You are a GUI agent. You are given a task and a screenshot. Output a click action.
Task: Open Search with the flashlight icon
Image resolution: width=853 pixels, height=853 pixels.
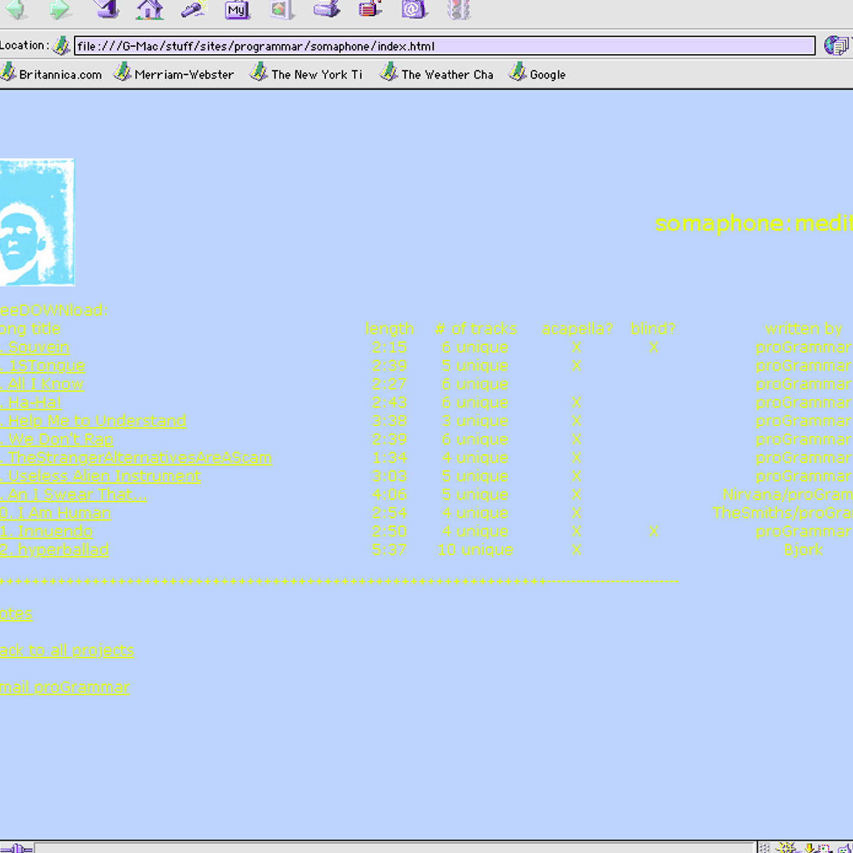pyautogui.click(x=193, y=9)
